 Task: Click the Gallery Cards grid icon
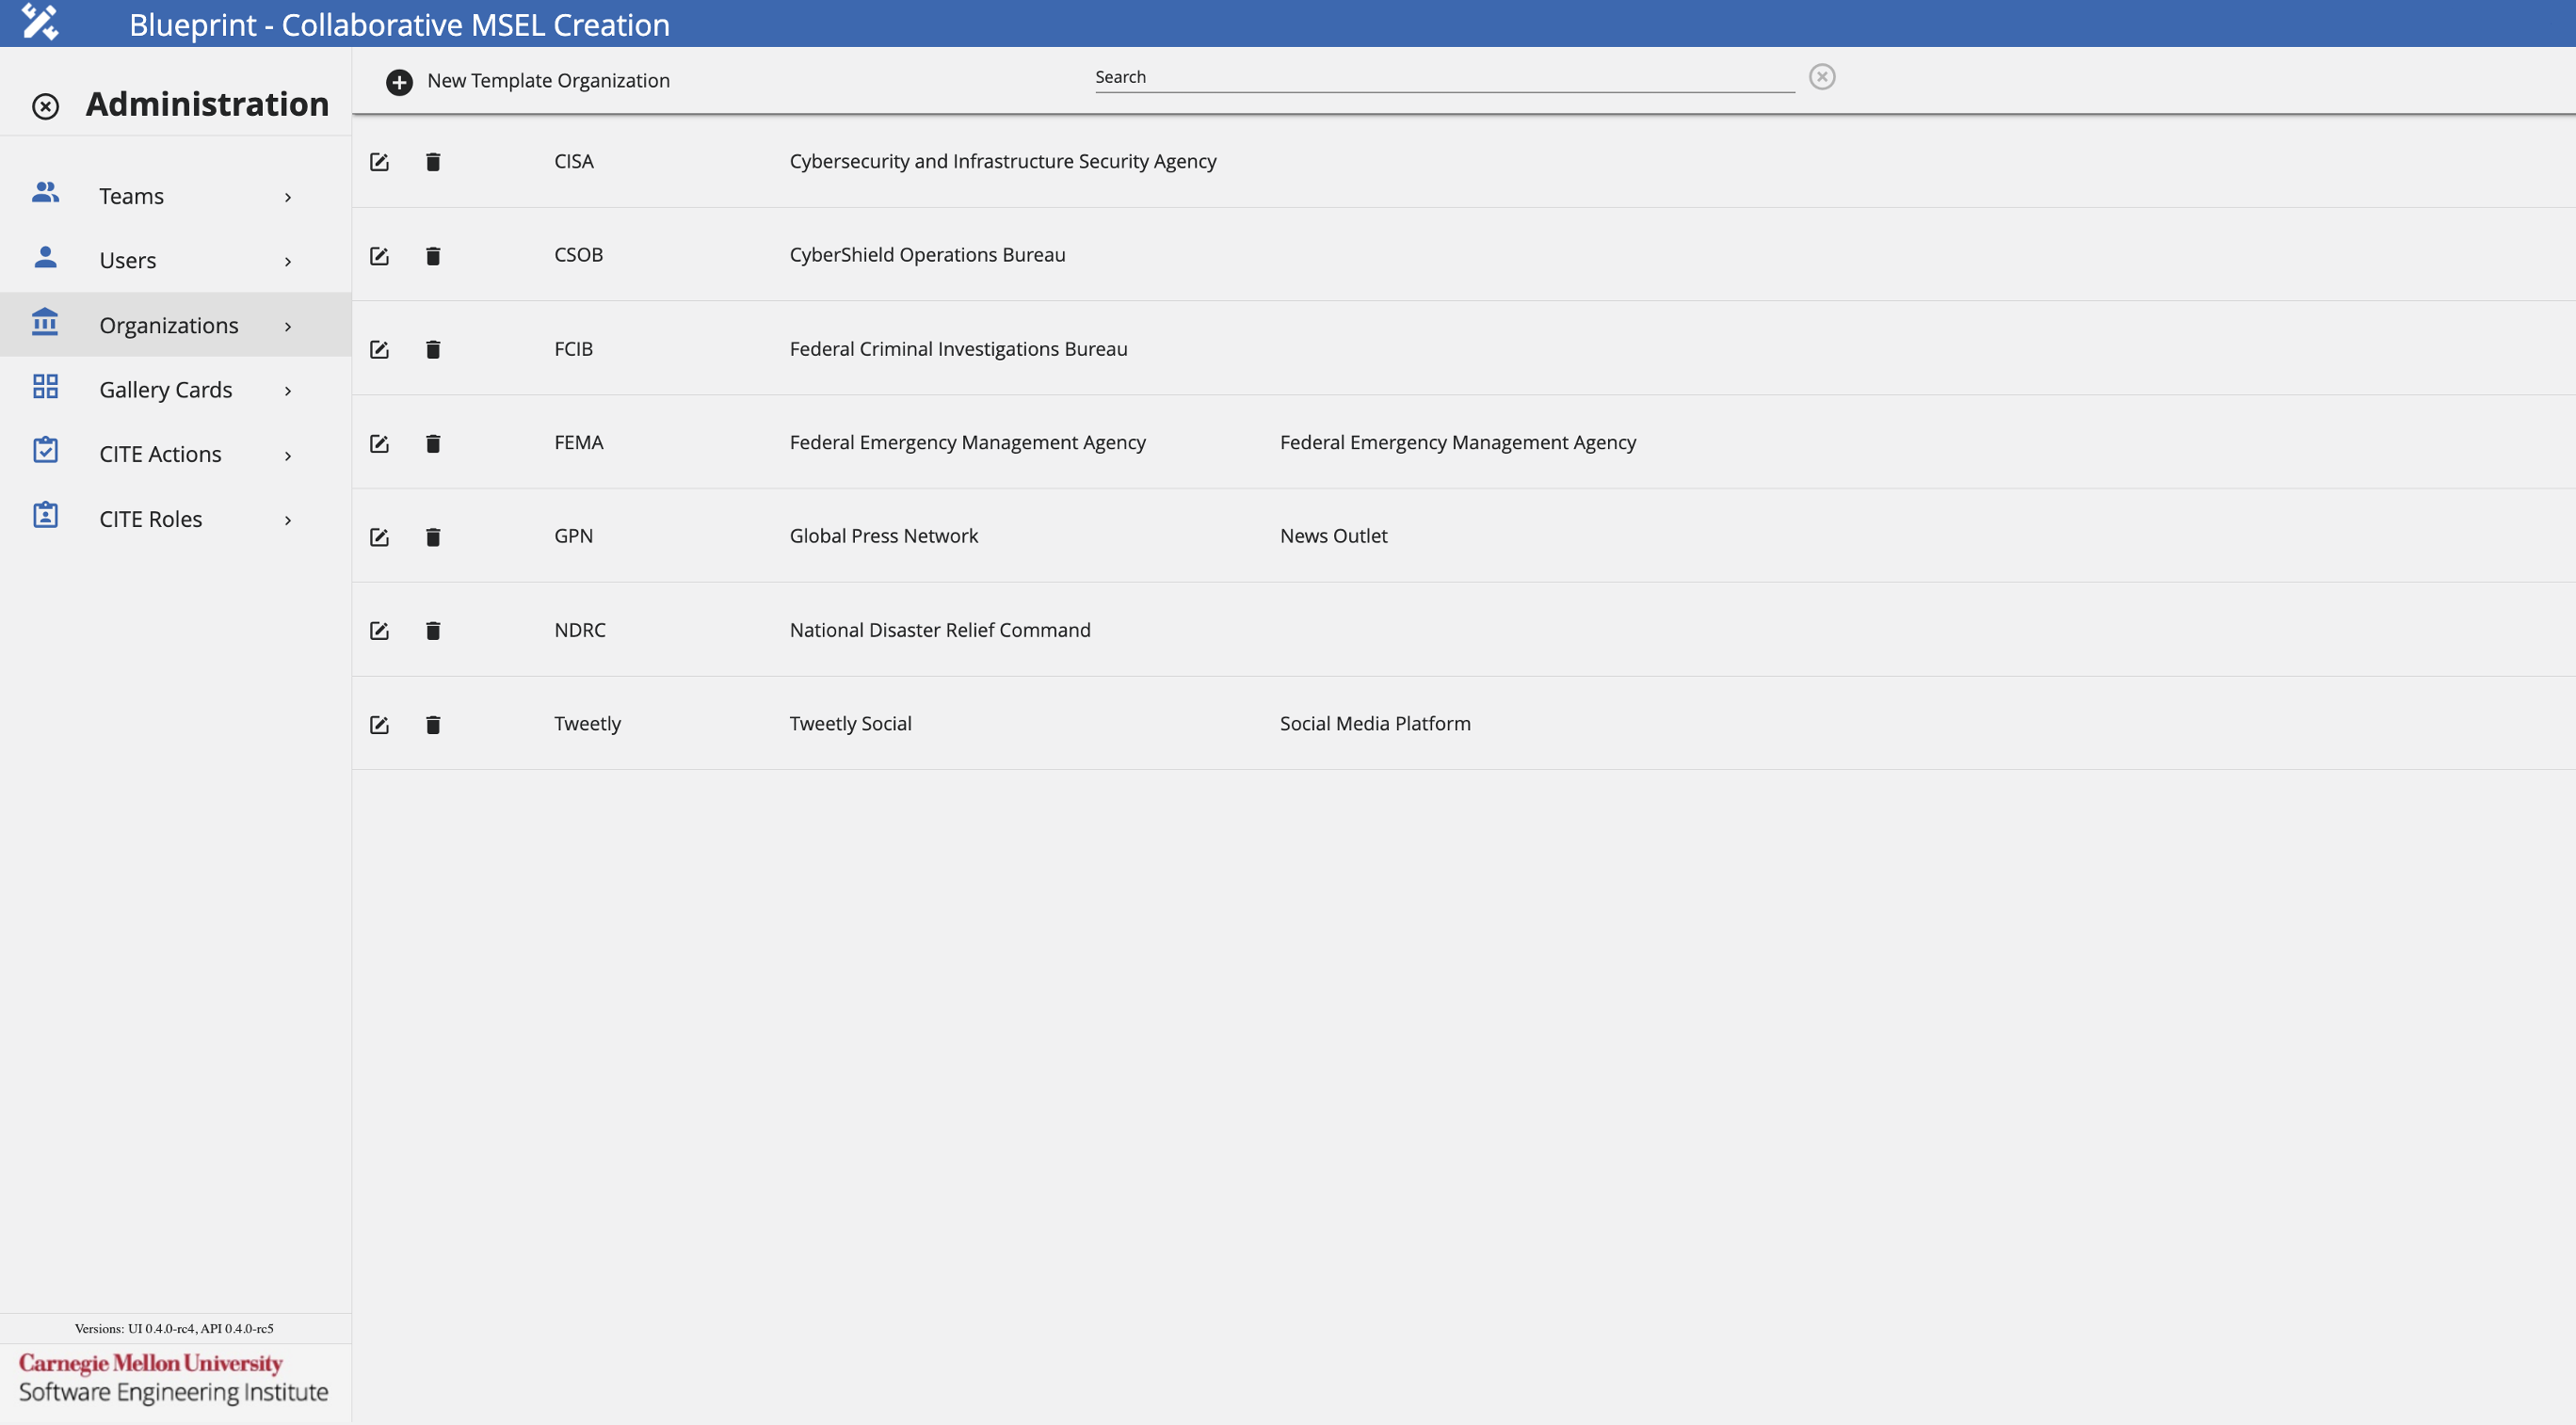[46, 386]
